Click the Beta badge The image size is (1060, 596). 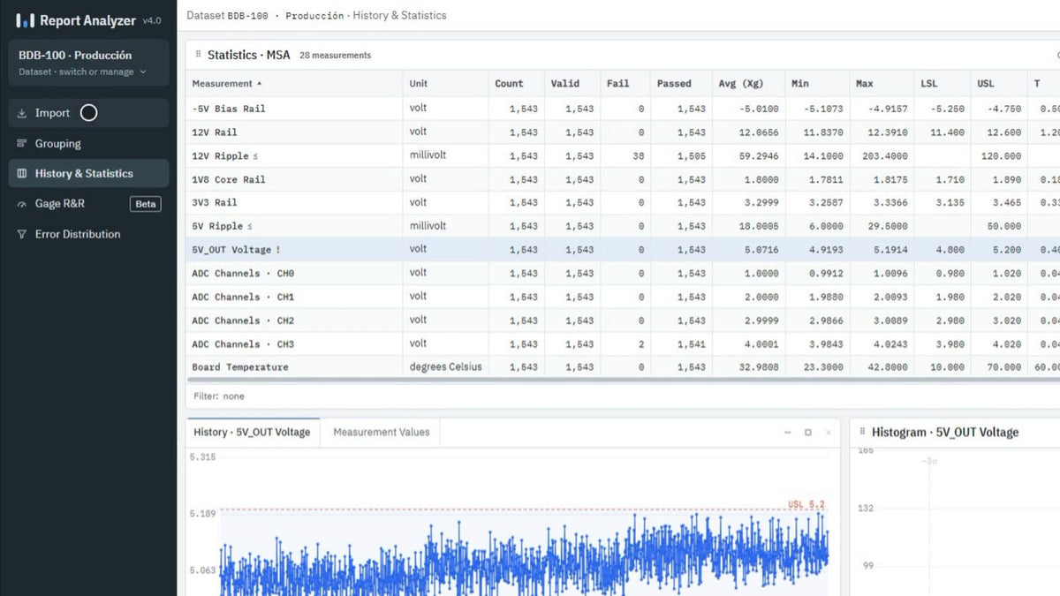[146, 204]
